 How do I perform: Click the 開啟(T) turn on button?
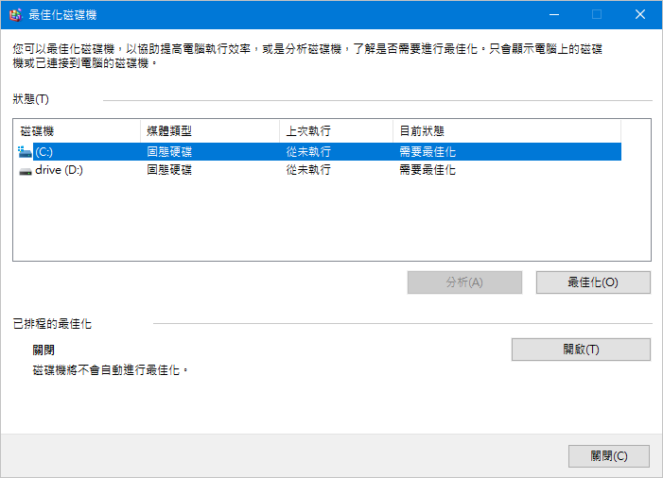pos(581,350)
